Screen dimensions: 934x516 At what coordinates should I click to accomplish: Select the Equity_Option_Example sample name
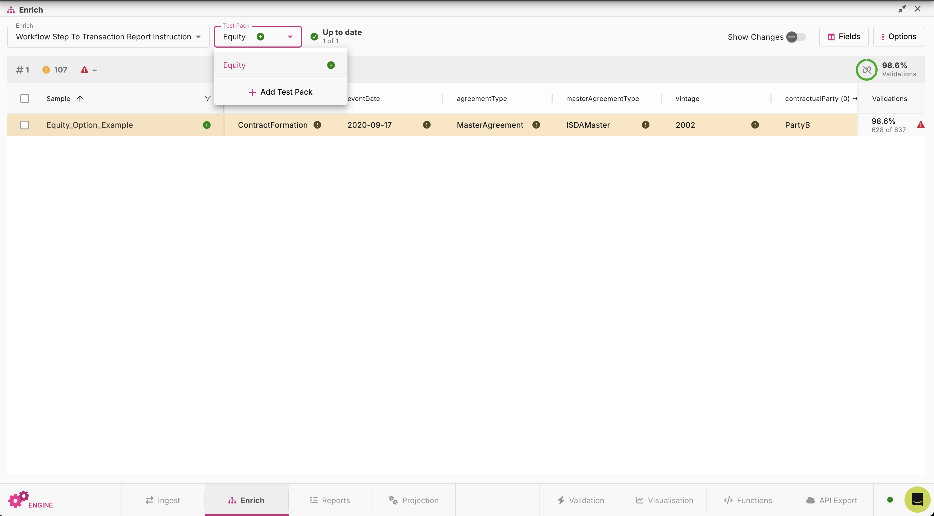[x=89, y=125]
